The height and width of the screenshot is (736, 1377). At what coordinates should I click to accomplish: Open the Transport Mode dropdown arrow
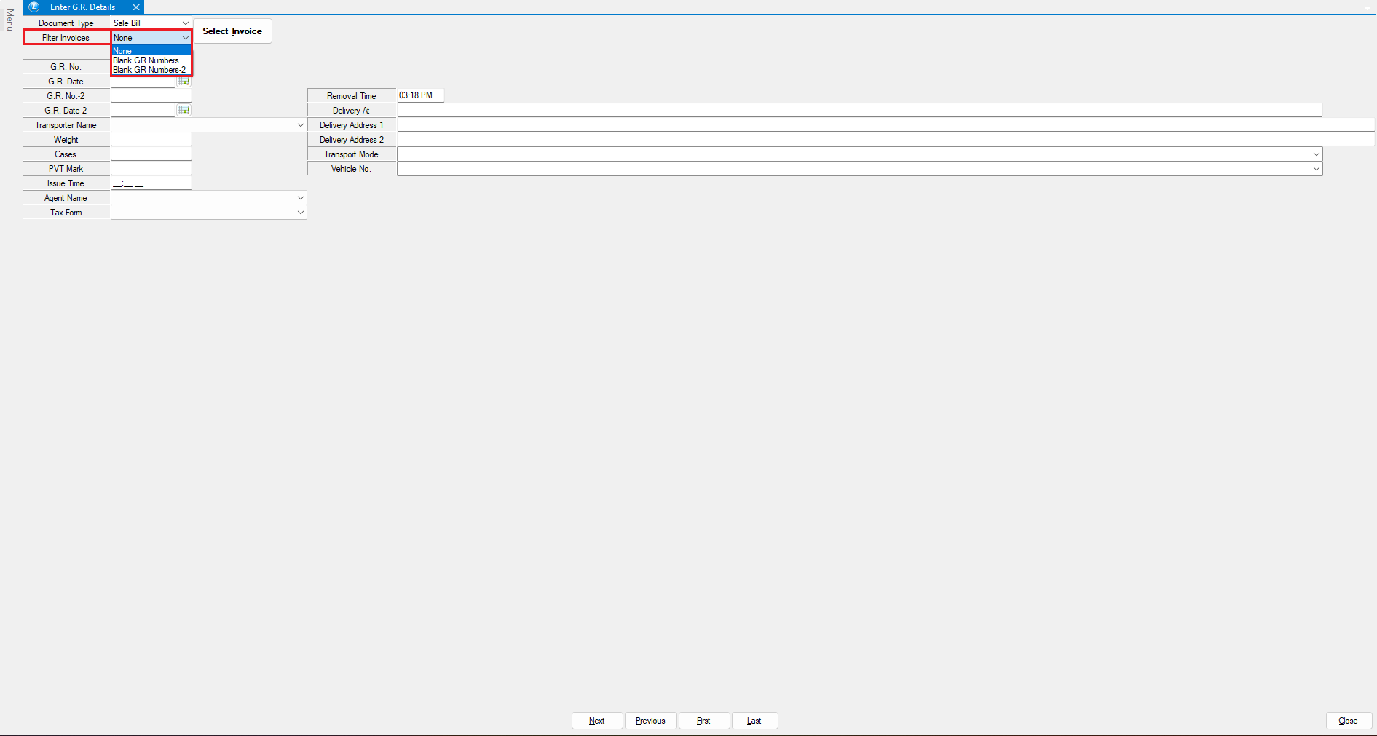coord(1316,154)
